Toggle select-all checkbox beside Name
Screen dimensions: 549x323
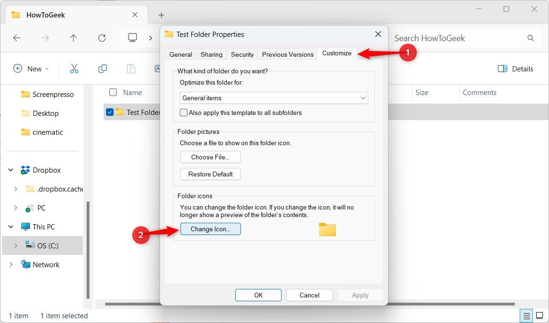click(113, 92)
